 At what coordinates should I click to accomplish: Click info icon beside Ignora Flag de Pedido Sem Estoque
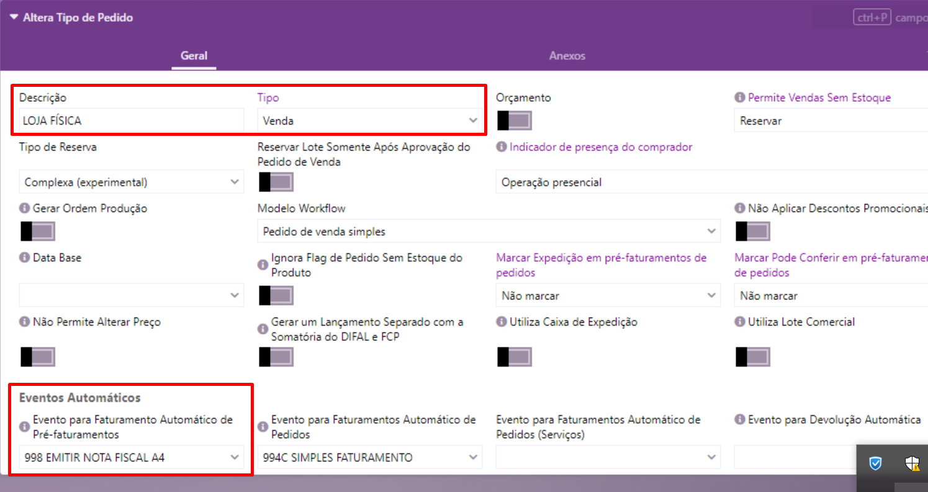263,265
